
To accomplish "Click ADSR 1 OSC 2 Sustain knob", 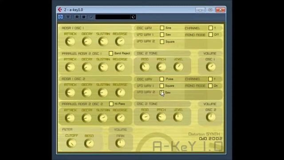I will [103, 92].
